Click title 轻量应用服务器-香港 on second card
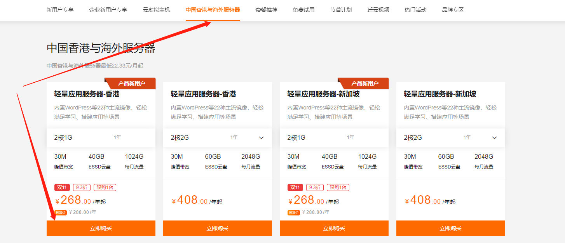Screen dimensions: 565x243 click(x=204, y=94)
